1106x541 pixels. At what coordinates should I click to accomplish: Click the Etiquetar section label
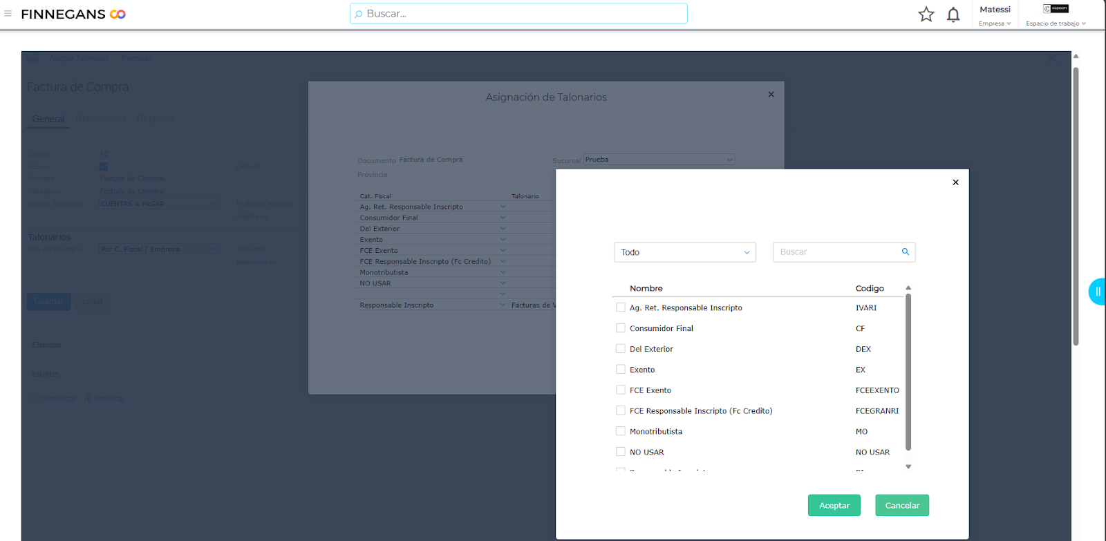tap(46, 345)
